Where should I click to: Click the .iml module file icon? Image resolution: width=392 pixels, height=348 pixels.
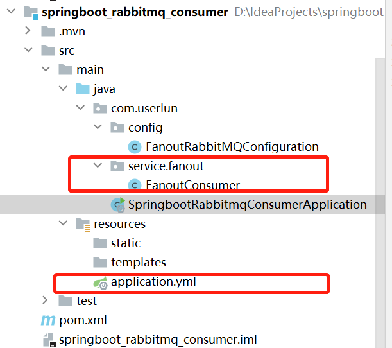[49, 340]
